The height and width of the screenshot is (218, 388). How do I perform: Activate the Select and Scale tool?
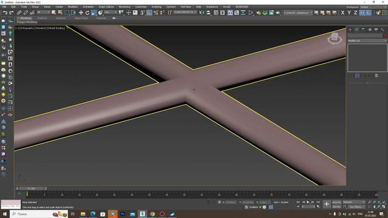pos(94,13)
